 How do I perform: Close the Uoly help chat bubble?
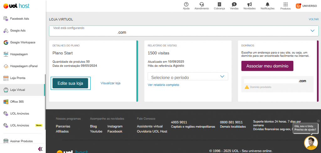318,121
